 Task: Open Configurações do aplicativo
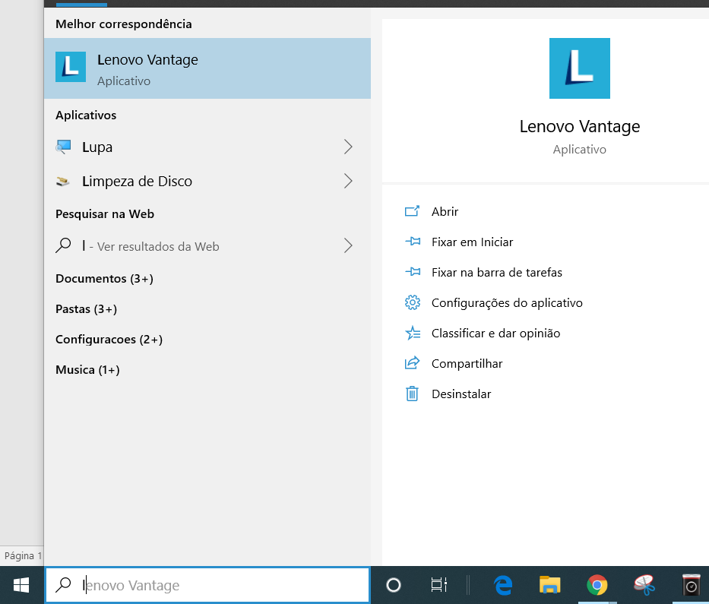[x=507, y=303]
